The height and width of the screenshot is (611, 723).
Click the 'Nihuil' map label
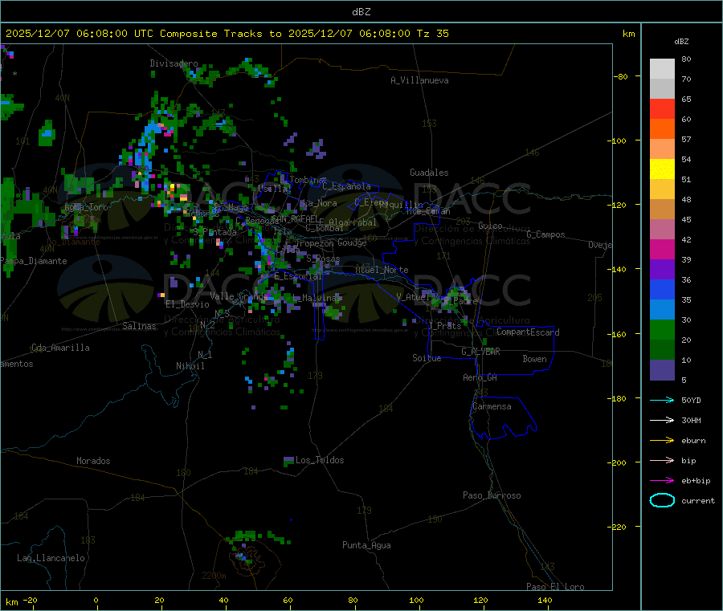pyautogui.click(x=190, y=366)
